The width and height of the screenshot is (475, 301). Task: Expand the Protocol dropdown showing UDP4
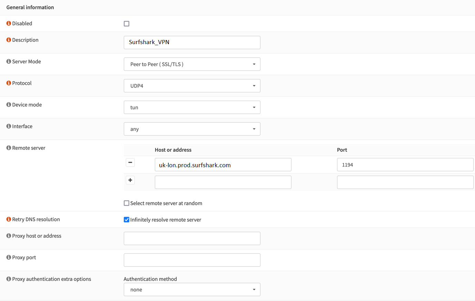pyautogui.click(x=192, y=86)
